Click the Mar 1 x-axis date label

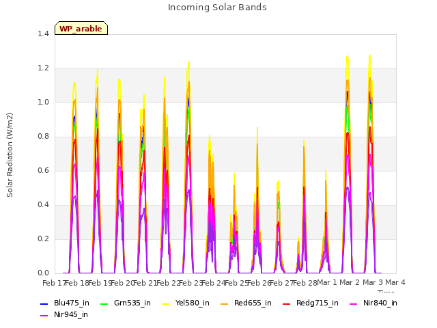[x=327, y=282]
